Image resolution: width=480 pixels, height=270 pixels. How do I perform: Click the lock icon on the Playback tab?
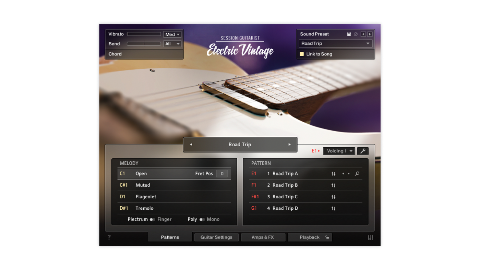(327, 237)
